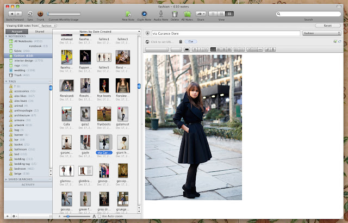Open the Trunk icon
Screen dimensions: 348x223
click(40, 13)
